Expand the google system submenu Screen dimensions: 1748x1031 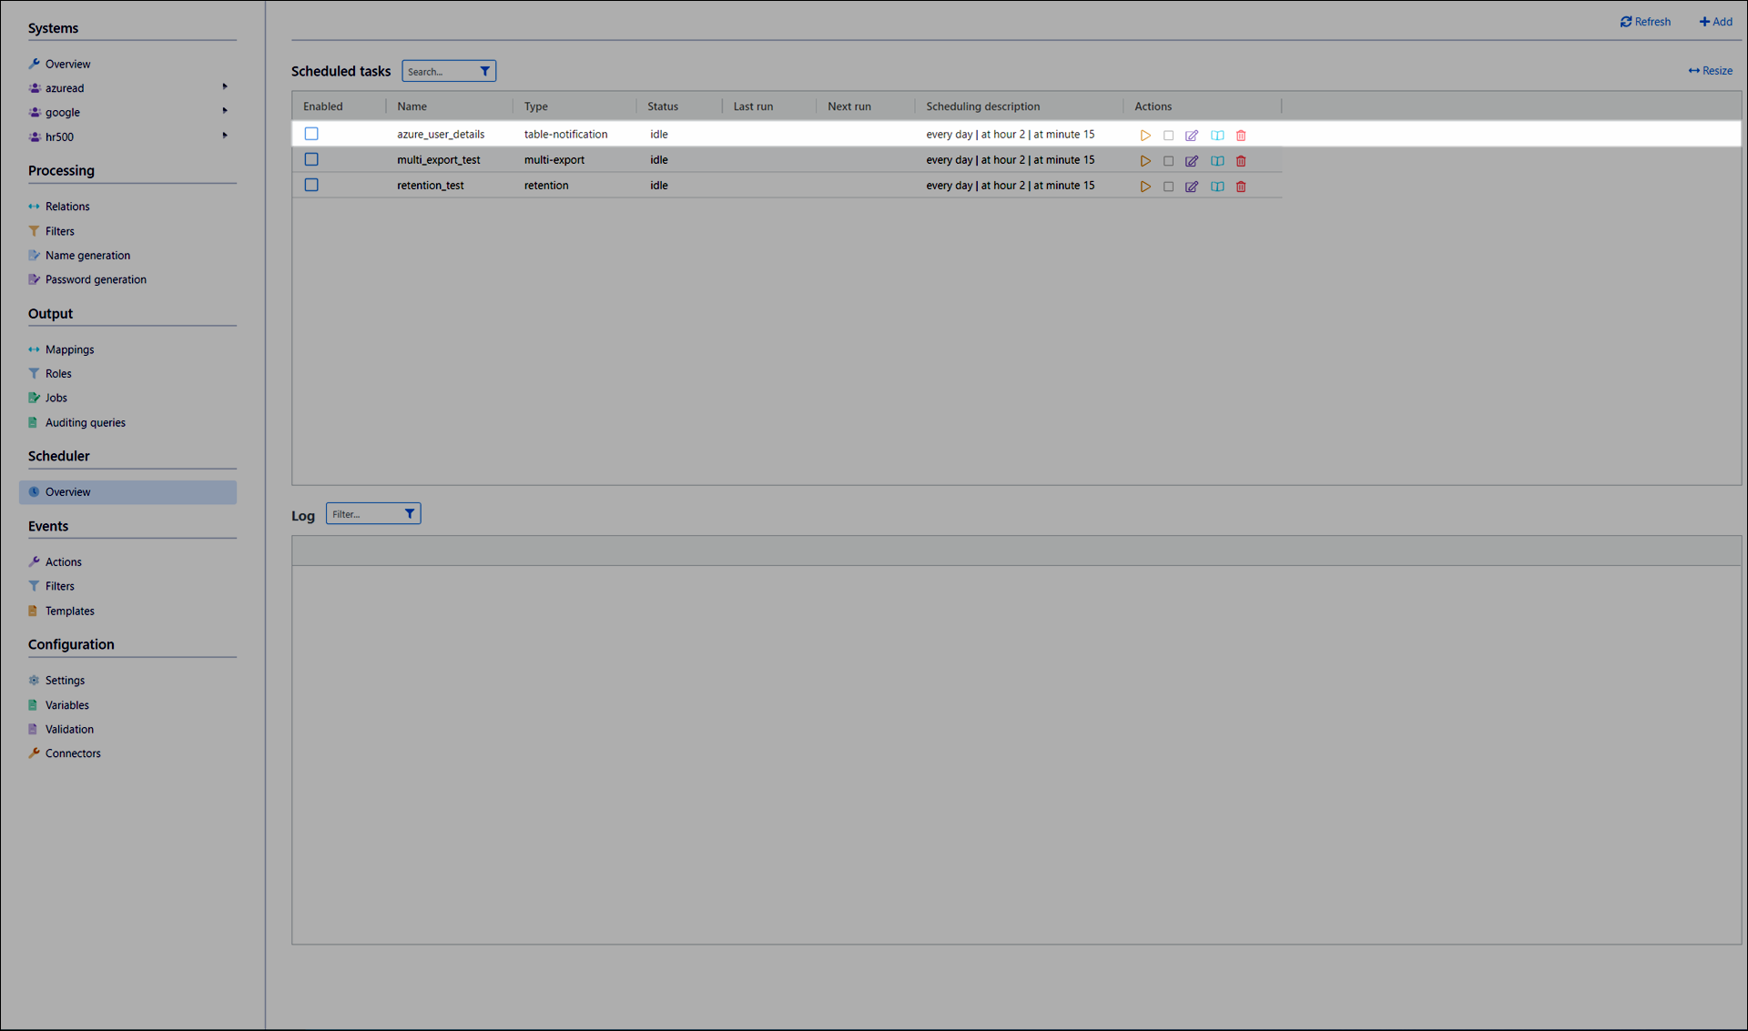click(225, 111)
